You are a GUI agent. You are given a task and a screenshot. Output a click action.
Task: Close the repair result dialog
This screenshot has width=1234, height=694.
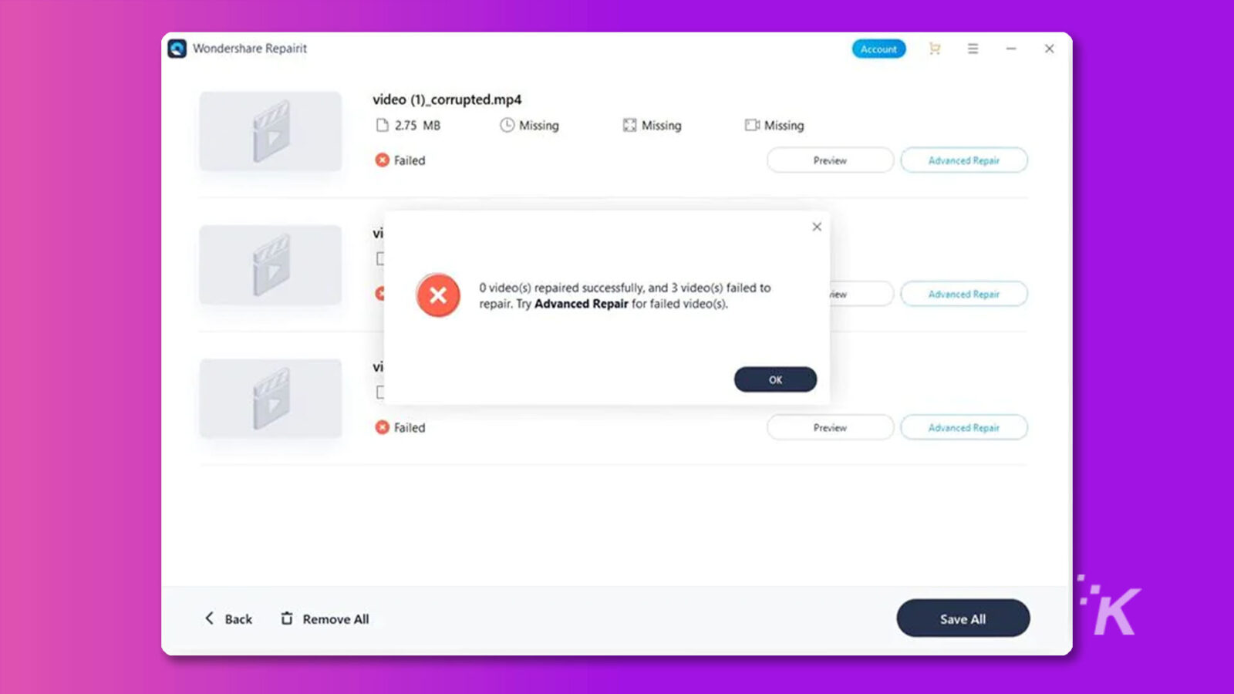point(817,227)
